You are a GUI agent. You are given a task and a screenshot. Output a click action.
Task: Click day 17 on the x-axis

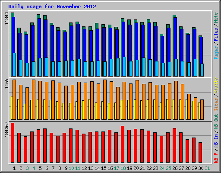(x=117, y=168)
